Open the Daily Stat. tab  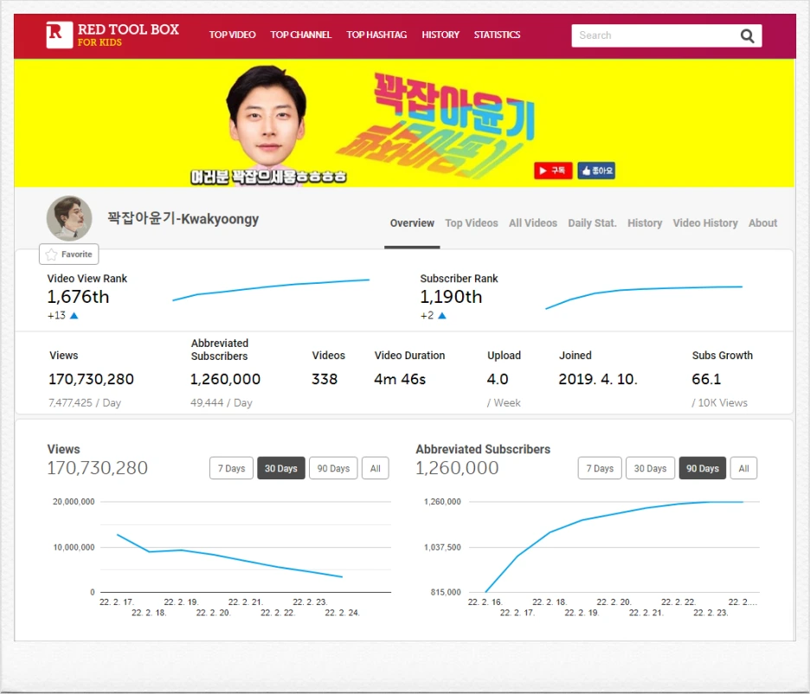(592, 223)
